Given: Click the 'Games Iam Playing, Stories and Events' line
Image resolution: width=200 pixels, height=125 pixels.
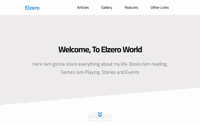Looking at the screenshot, I should tap(100, 72).
